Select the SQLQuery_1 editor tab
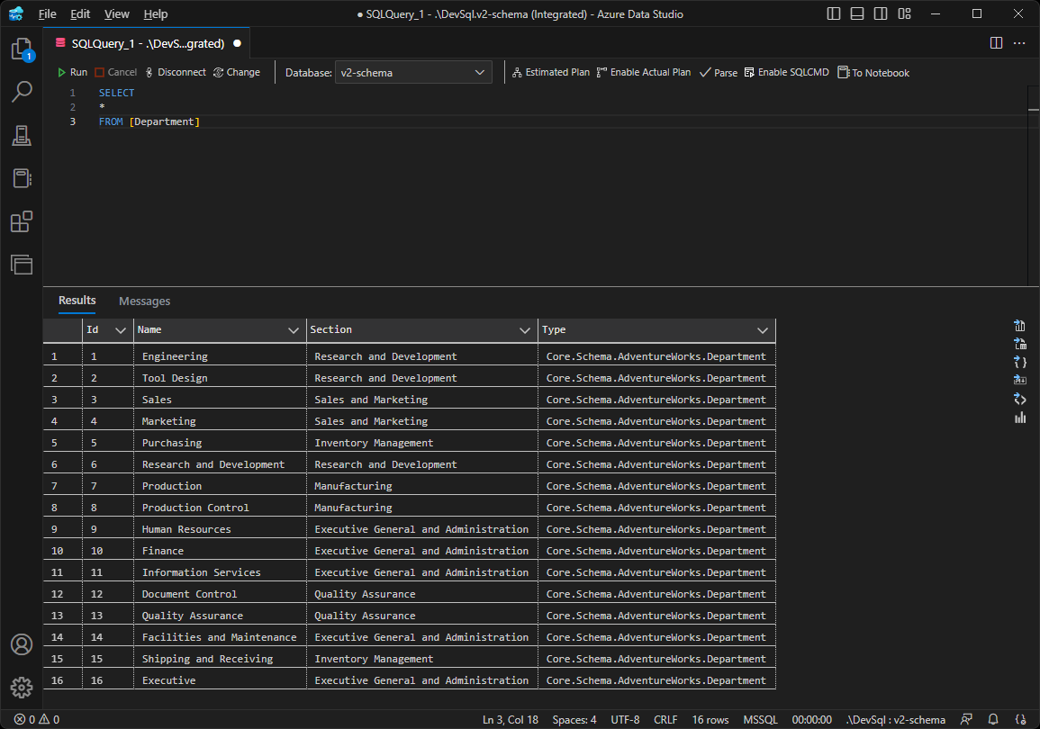 point(148,43)
